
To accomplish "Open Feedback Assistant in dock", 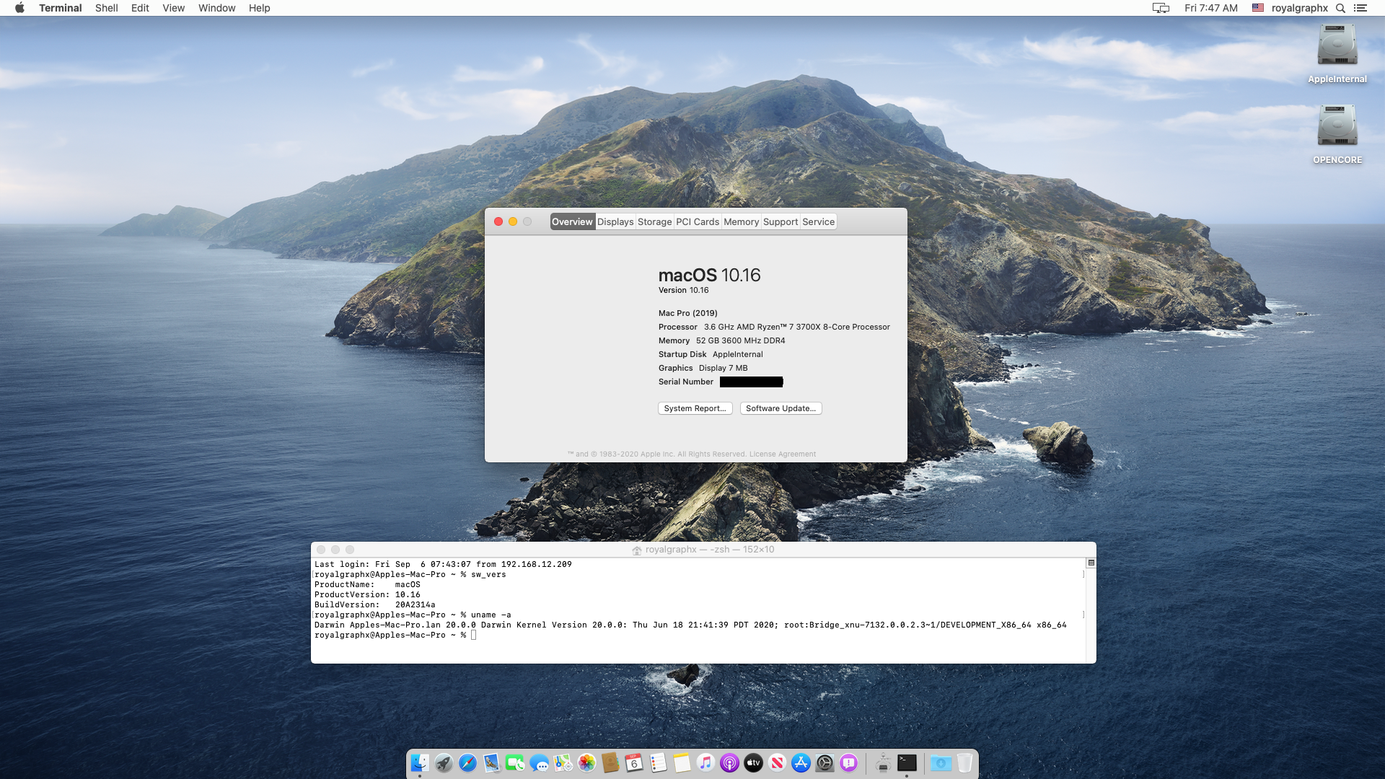I will [x=848, y=762].
